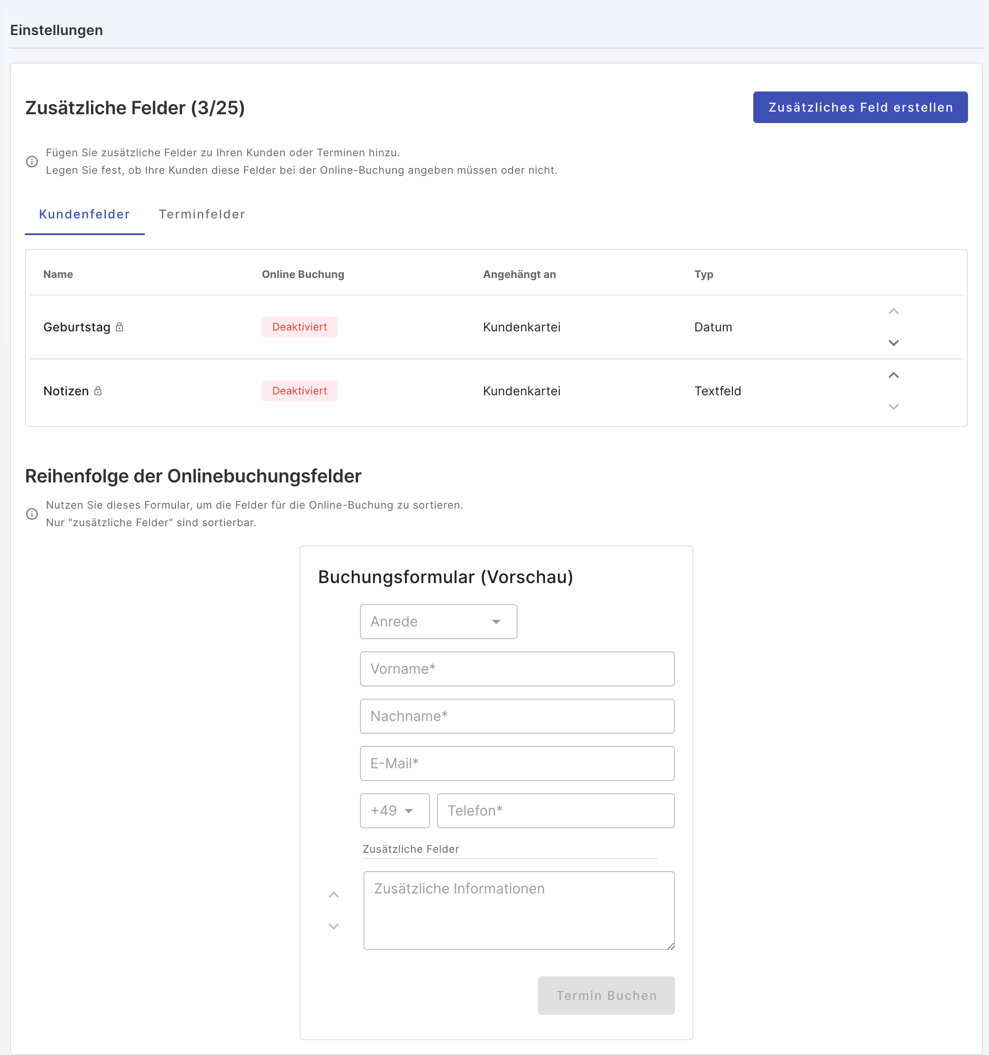Click the Telefon input field
The image size is (989, 1055).
click(555, 810)
